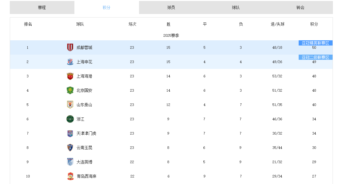This screenshot has height=184, width=345.
Task: Click the 亚冠二级联赛区 qualification label
Action: pyautogui.click(x=315, y=57)
